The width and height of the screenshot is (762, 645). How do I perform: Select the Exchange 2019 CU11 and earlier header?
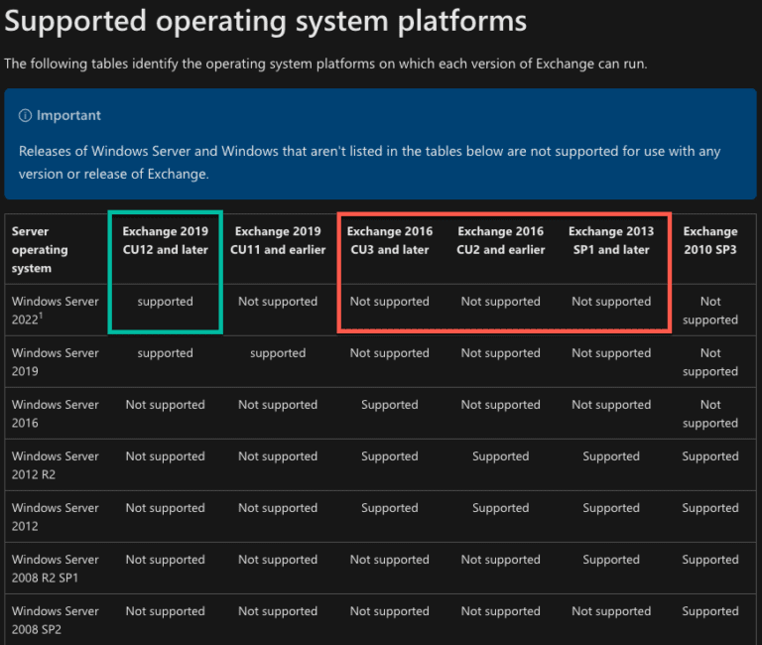[x=278, y=240]
